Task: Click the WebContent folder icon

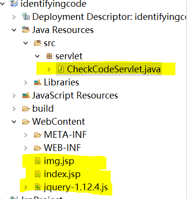Action: coord(26,122)
